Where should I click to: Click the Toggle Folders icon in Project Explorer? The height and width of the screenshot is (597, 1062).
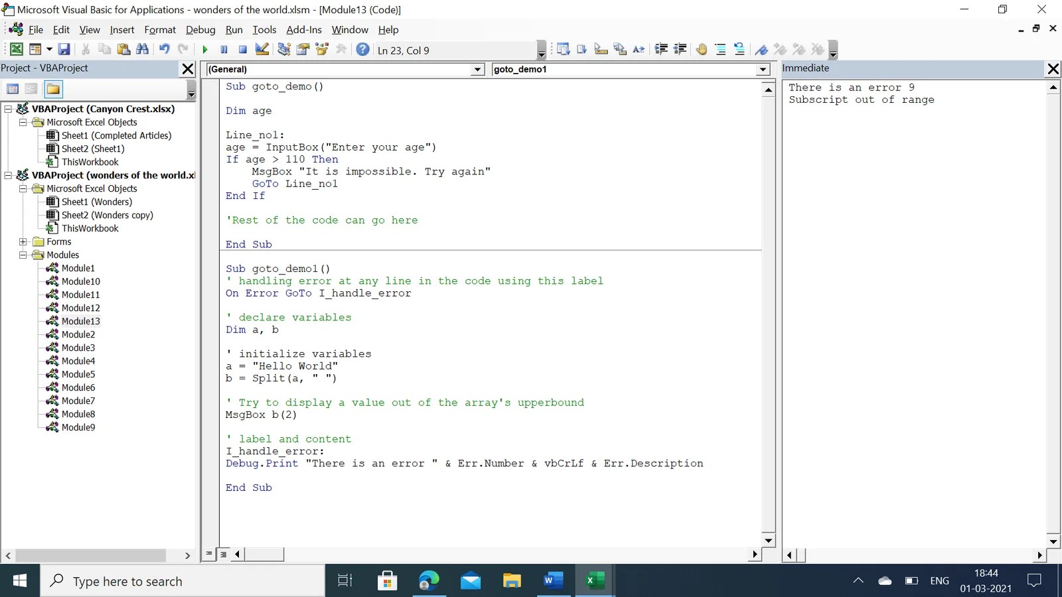point(52,88)
